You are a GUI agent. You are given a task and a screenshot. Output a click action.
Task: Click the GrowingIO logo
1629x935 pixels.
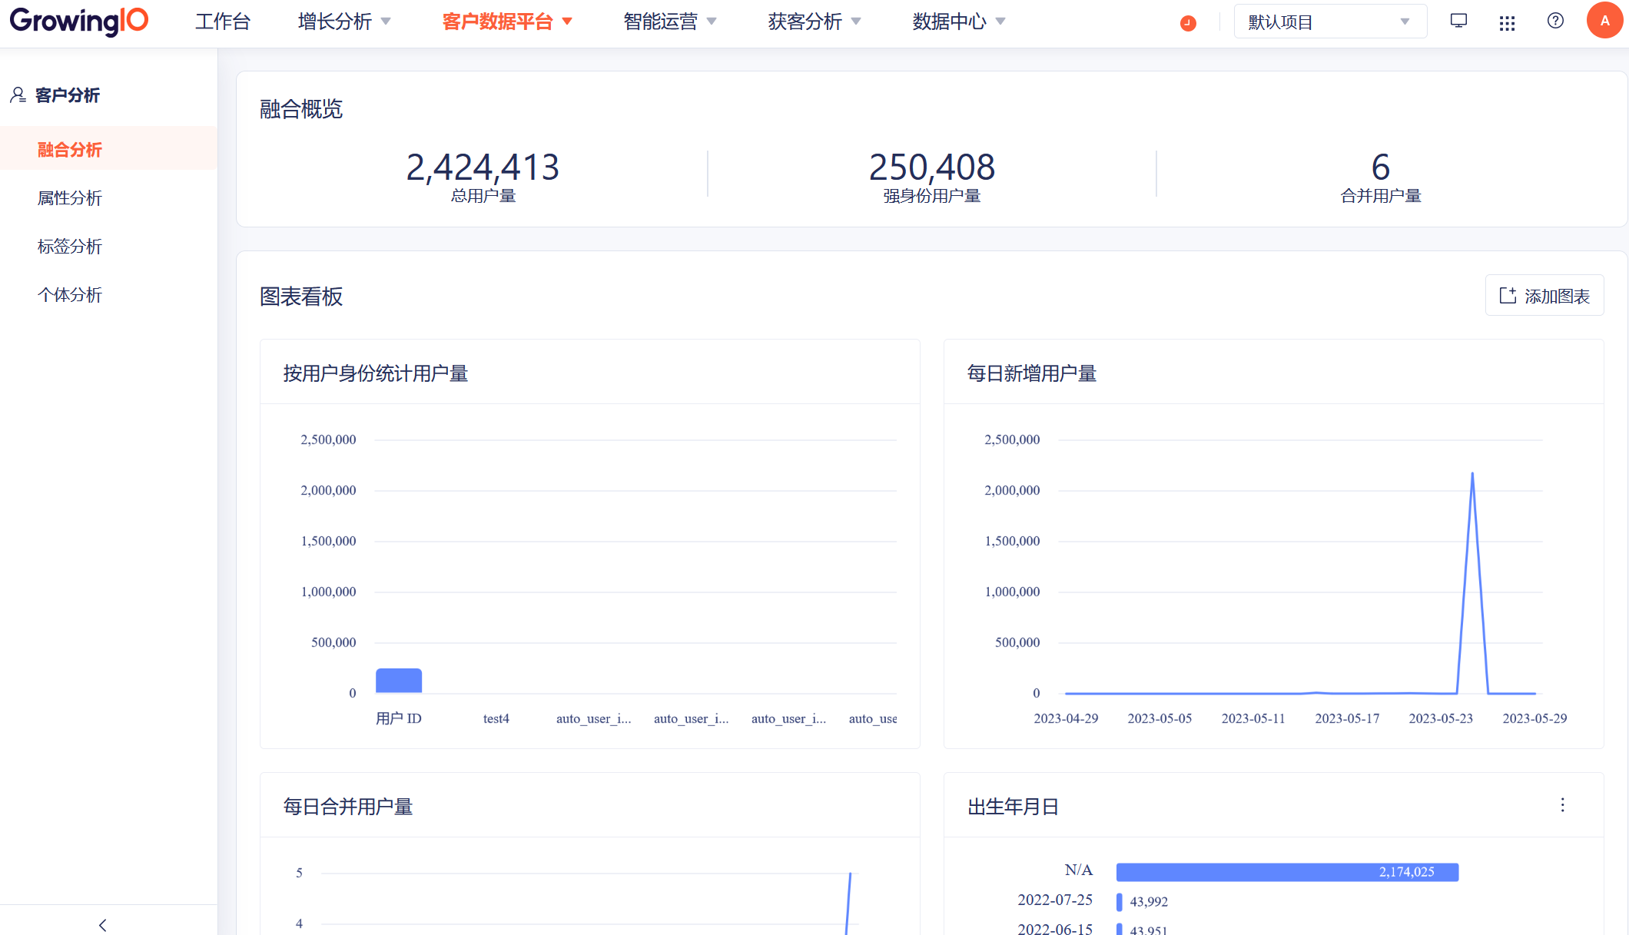click(79, 21)
